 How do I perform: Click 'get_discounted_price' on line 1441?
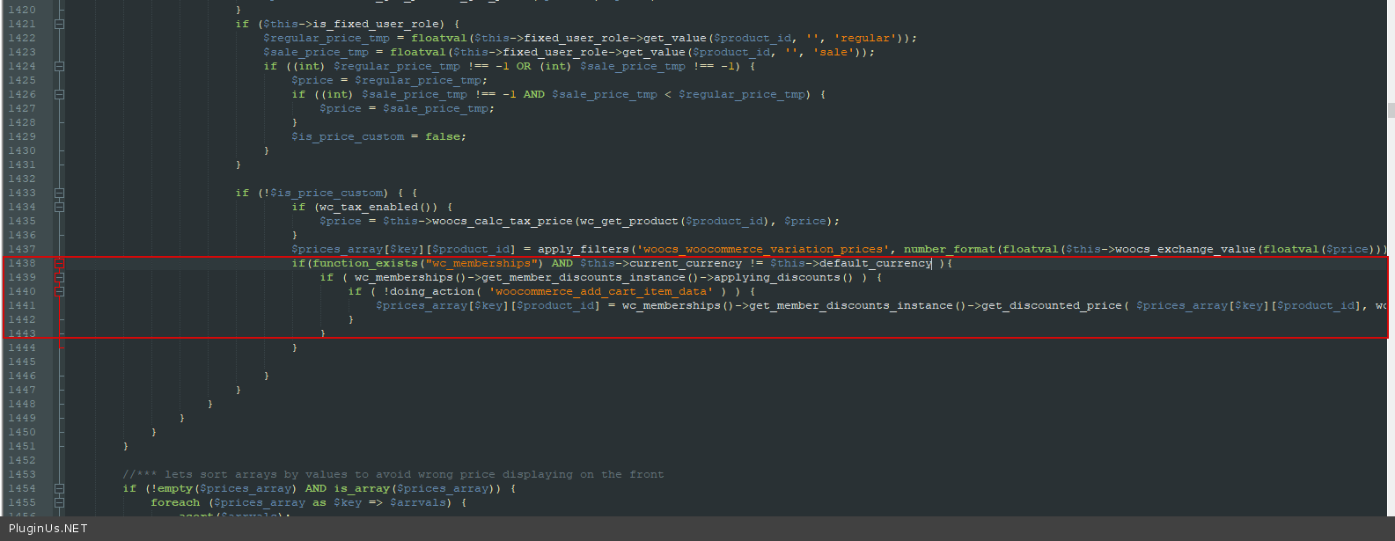pos(1052,305)
